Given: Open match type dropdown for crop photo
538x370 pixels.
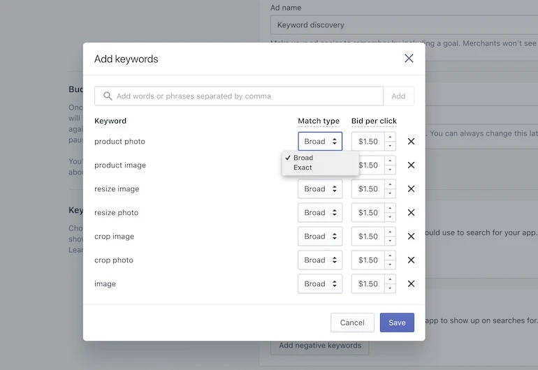Looking at the screenshot, I should tap(320, 260).
